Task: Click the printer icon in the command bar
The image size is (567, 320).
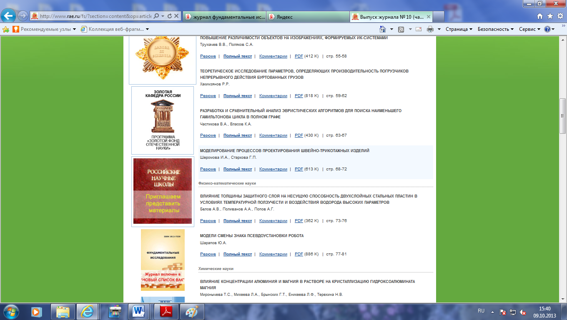Action: pyautogui.click(x=430, y=29)
